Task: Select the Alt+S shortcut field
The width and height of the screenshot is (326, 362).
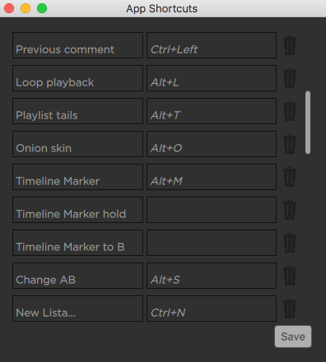Action: [x=212, y=276]
